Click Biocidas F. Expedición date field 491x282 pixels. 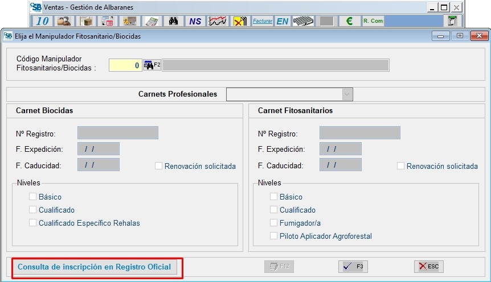tap(99, 149)
